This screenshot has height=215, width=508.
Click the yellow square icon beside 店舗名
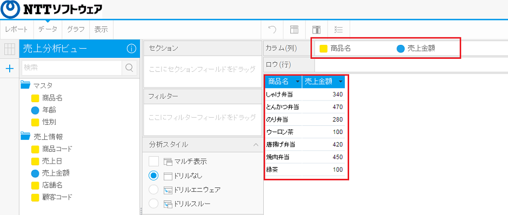click(x=35, y=185)
